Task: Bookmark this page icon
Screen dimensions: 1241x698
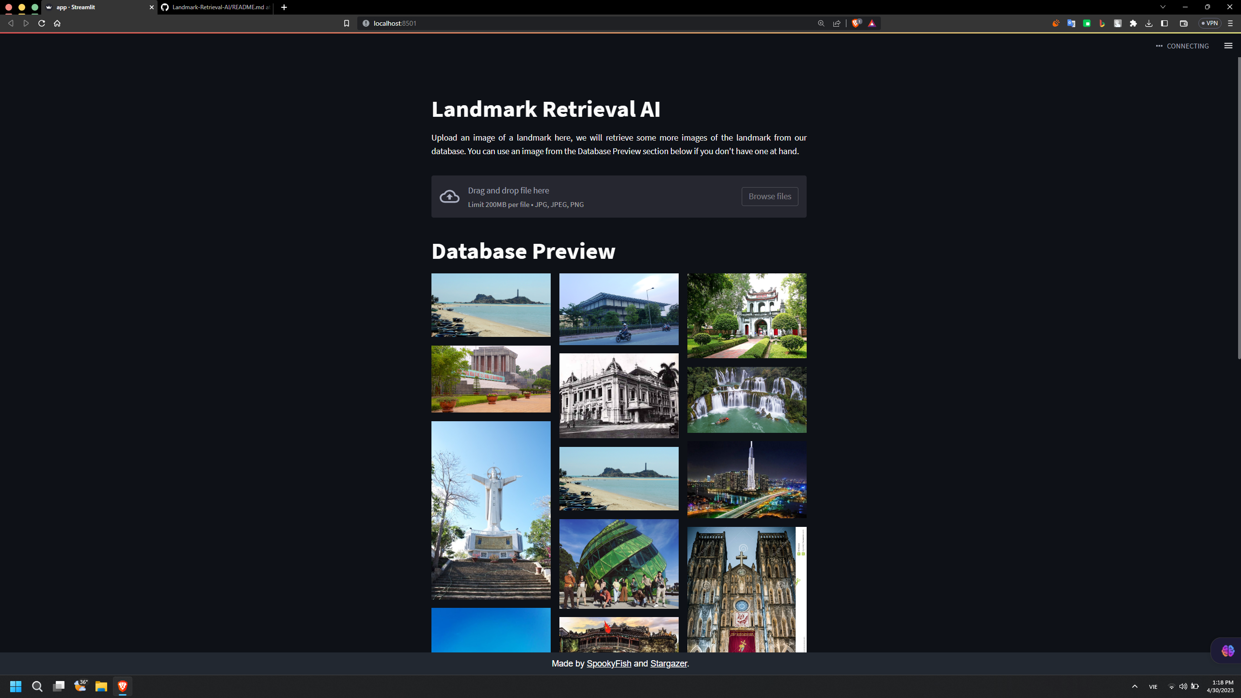Action: pos(346,23)
